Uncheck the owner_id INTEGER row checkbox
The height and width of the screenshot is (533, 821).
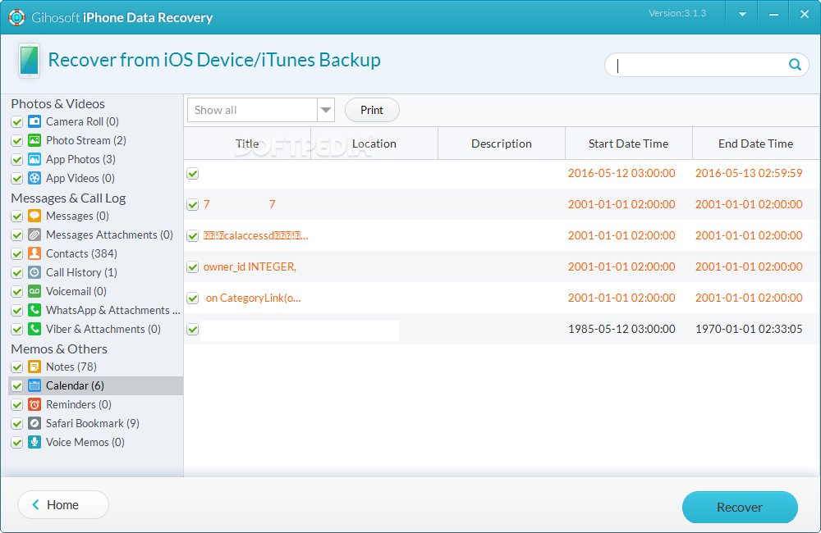point(193,267)
